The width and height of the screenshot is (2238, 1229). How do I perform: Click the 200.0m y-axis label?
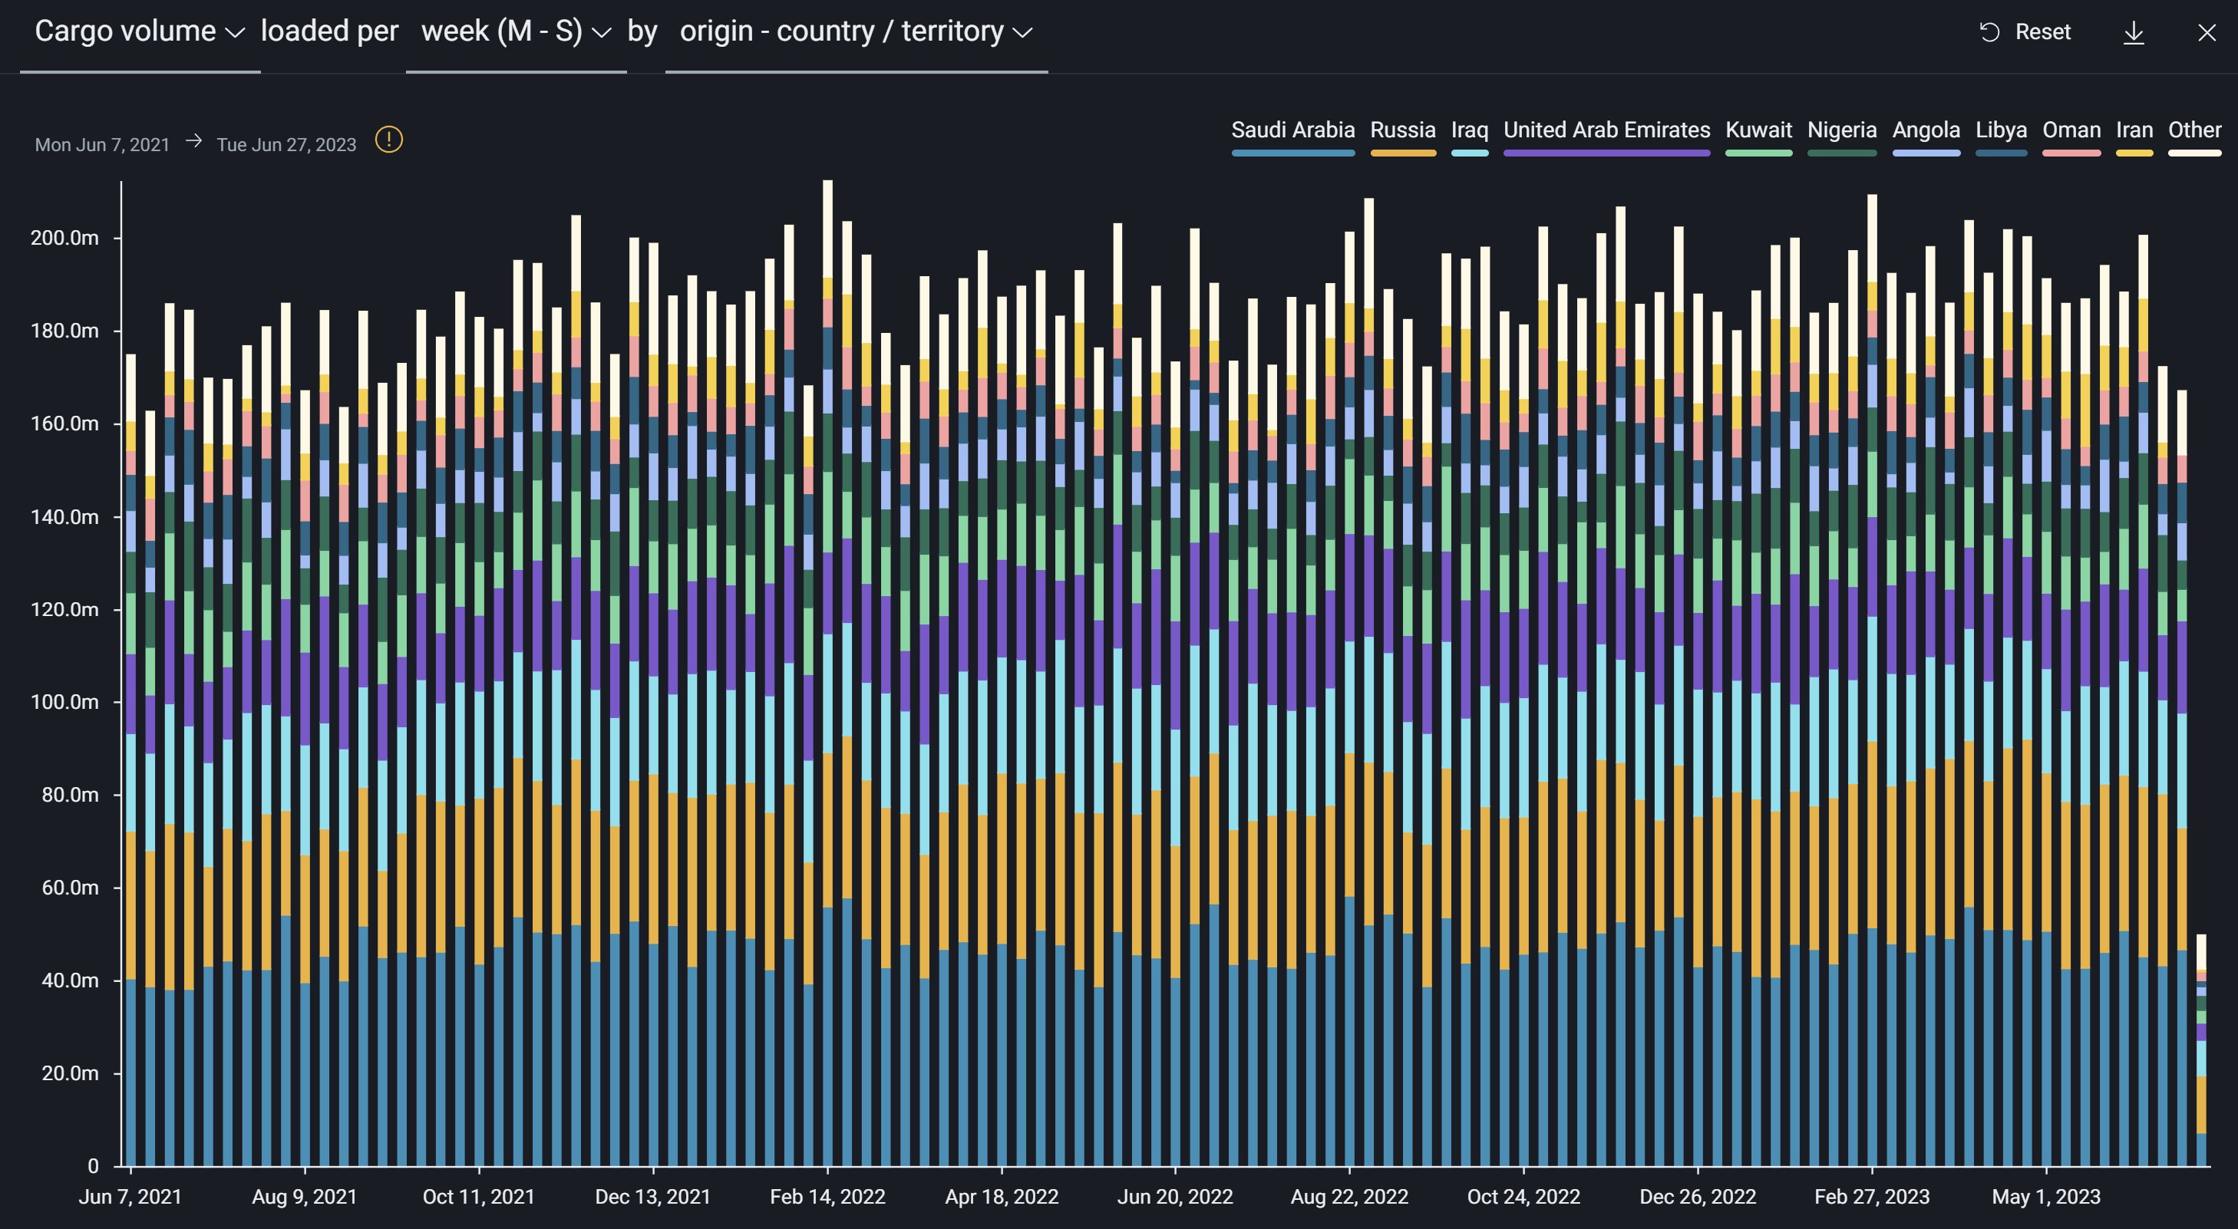(x=64, y=237)
